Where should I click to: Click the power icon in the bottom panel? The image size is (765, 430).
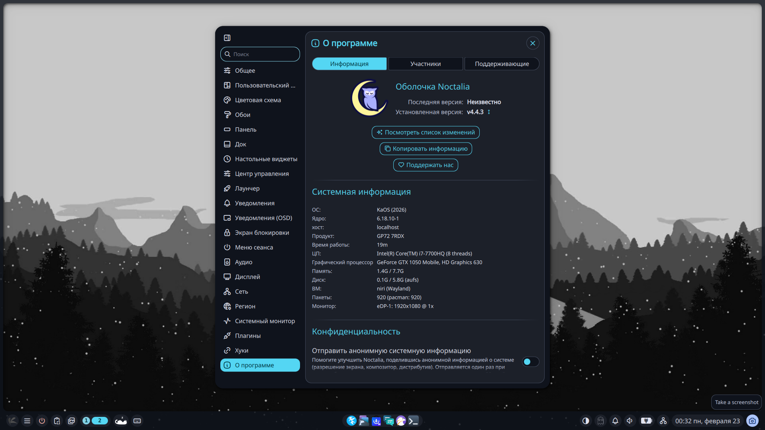pyautogui.click(x=42, y=421)
